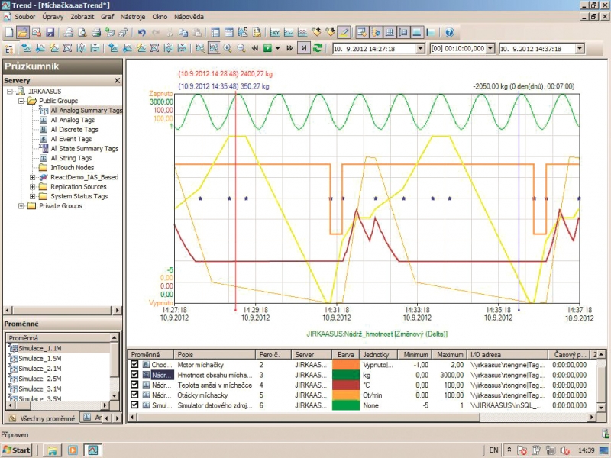This screenshot has height=458, width=611.
Task: Open the duration dropdown 00:10:00,000
Action: [x=491, y=49]
